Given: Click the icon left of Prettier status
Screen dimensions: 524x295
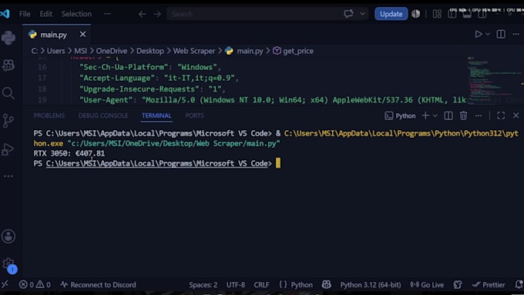Looking at the screenshot, I should 458,285.
